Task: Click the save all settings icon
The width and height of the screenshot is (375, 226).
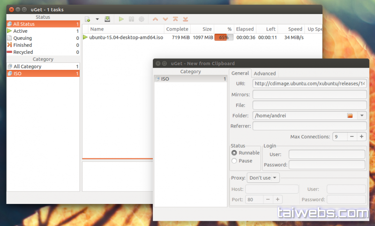Action: tap(107, 19)
